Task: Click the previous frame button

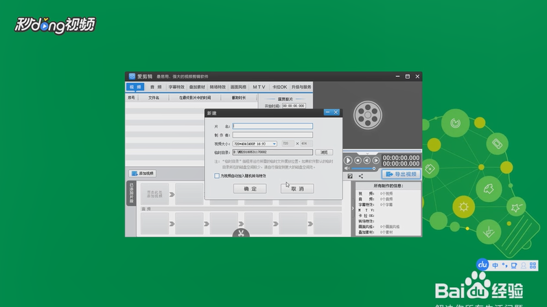Action: [x=367, y=160]
